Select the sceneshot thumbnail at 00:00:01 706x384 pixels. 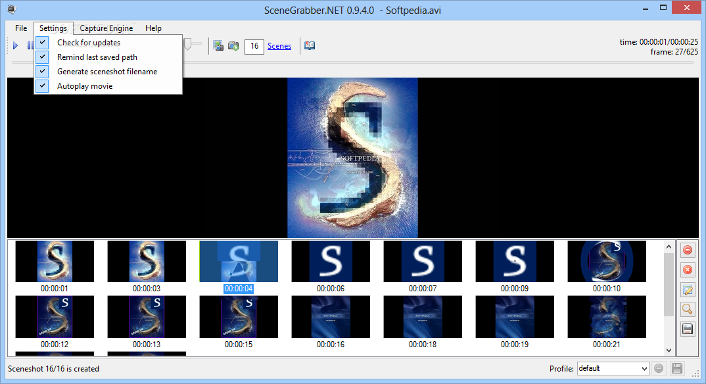click(x=55, y=262)
